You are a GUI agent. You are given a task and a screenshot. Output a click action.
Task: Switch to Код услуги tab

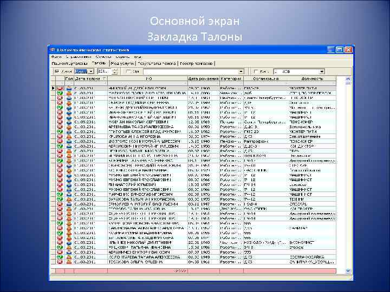[122, 64]
